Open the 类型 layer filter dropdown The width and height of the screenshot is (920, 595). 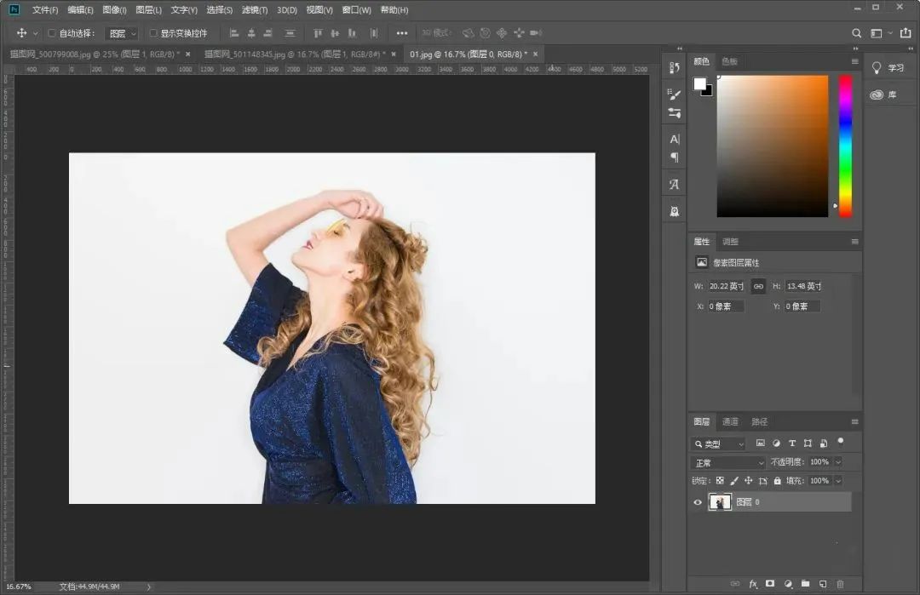[718, 443]
